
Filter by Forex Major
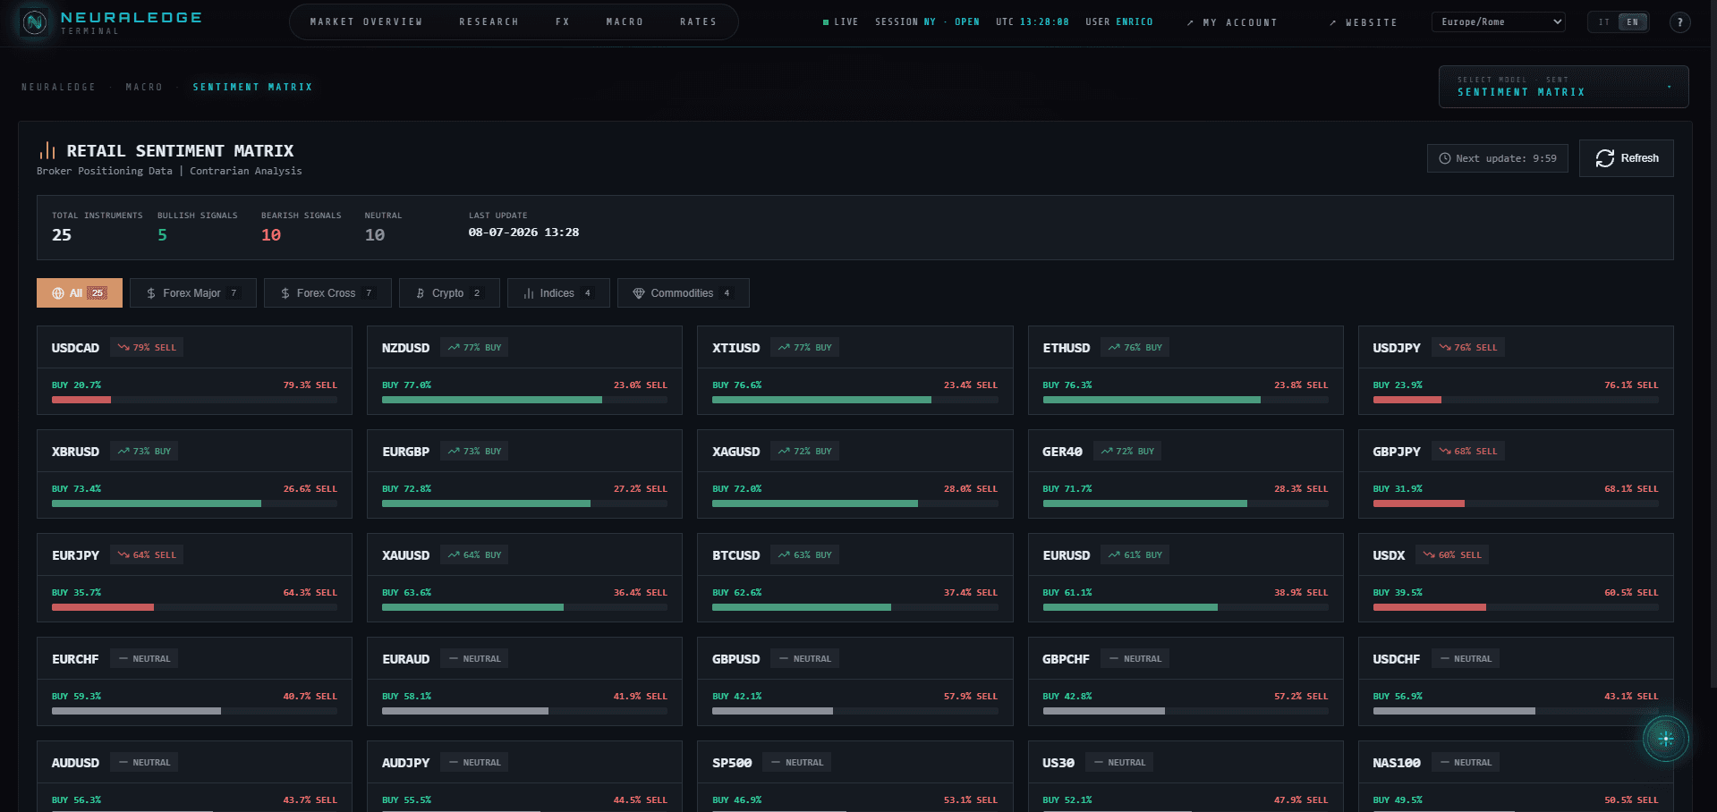point(193,293)
